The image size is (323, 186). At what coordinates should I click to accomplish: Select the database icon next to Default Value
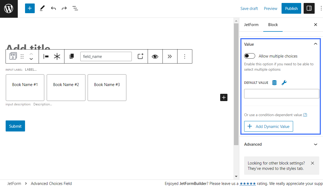click(x=274, y=83)
